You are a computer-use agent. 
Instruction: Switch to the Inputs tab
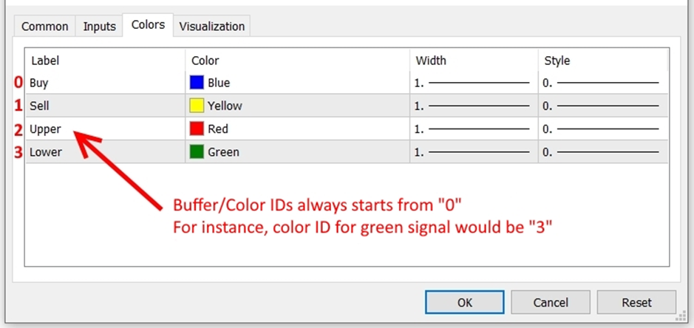[x=99, y=27]
